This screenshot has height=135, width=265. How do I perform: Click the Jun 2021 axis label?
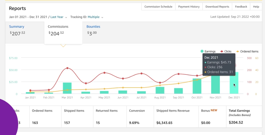123,98
